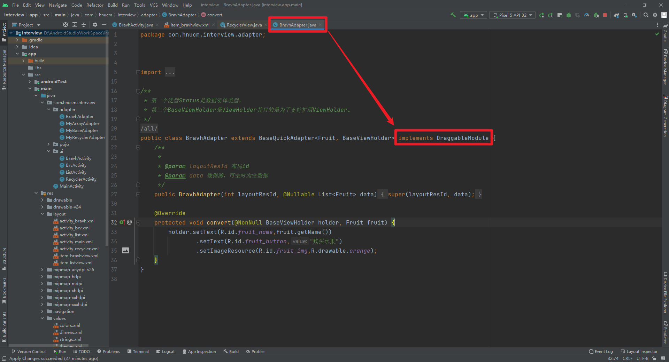Image resolution: width=669 pixels, height=362 pixels.
Task: Toggle Device File Explorer side panel
Action: 665,293
